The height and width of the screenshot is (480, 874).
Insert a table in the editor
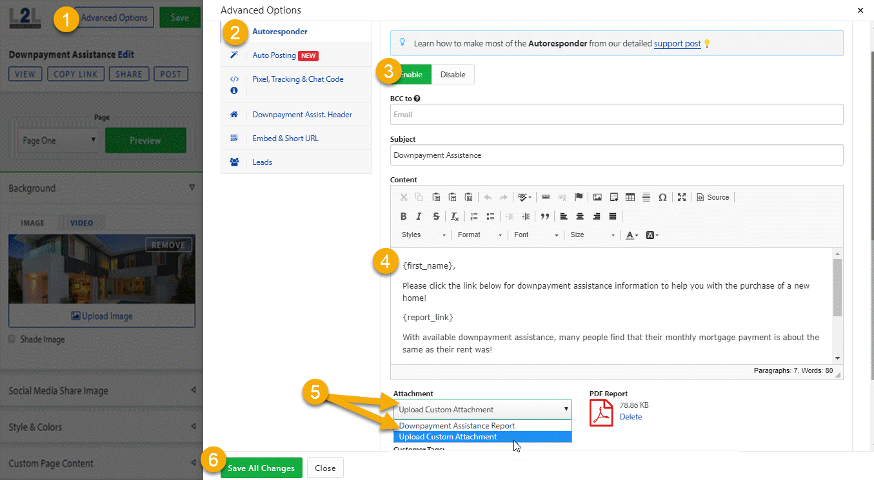point(630,197)
